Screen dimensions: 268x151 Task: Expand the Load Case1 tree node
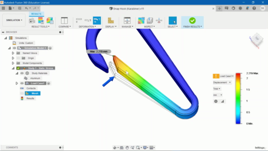(17, 83)
